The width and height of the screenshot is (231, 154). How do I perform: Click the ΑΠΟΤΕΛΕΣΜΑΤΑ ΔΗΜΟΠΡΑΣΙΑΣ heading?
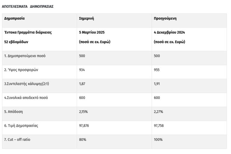click(x=28, y=7)
